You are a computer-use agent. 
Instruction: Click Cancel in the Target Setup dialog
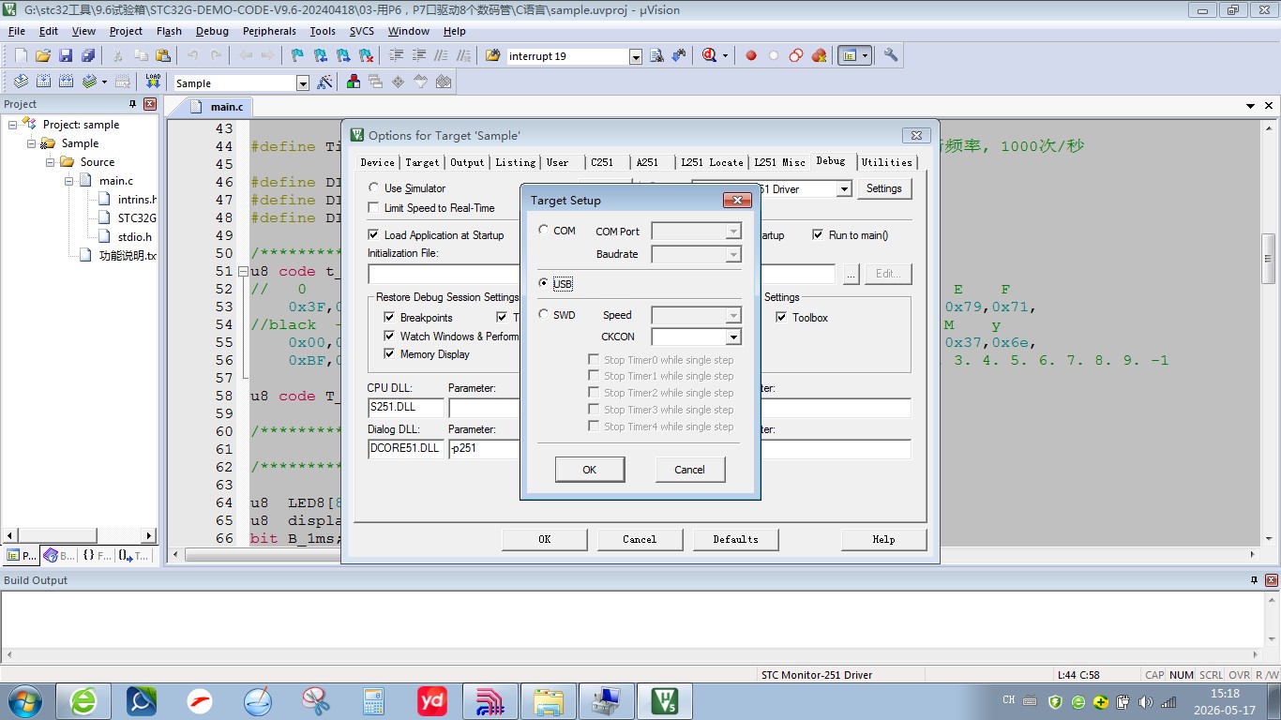coord(689,470)
